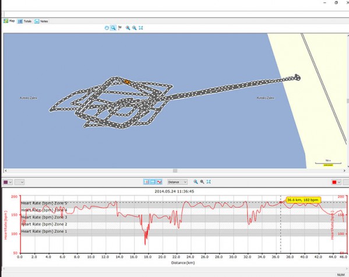
Task: Switch to the Totals tab
Action: (x=24, y=22)
